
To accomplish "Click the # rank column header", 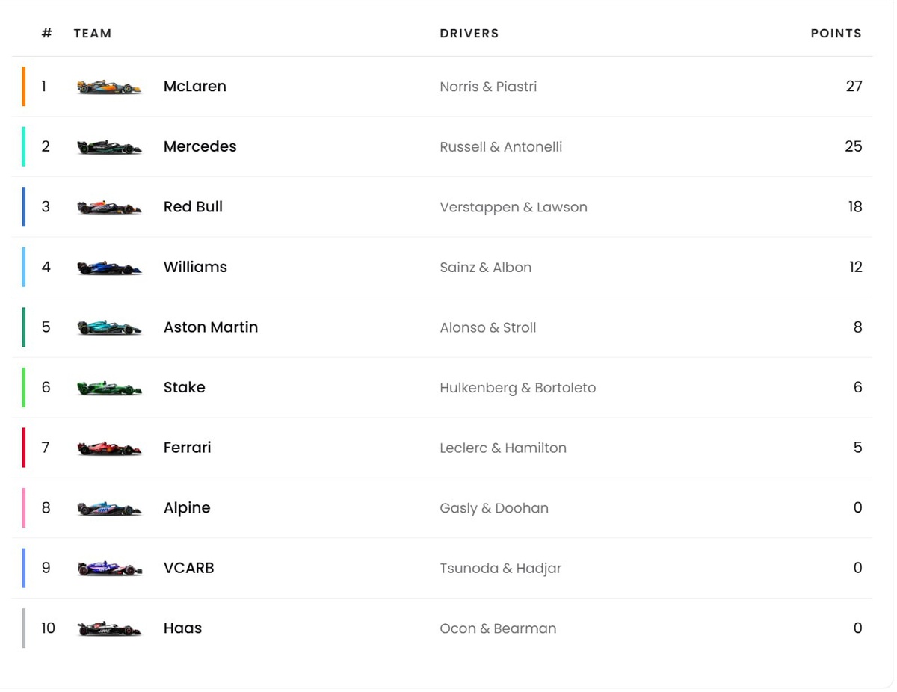I will pos(47,33).
